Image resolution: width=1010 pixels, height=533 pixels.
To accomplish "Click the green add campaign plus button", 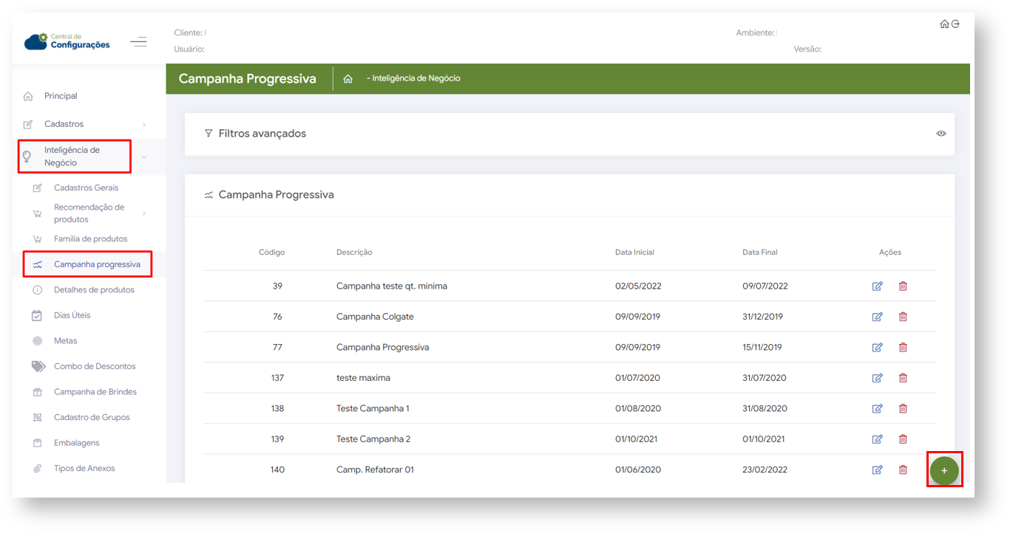I will 944,470.
